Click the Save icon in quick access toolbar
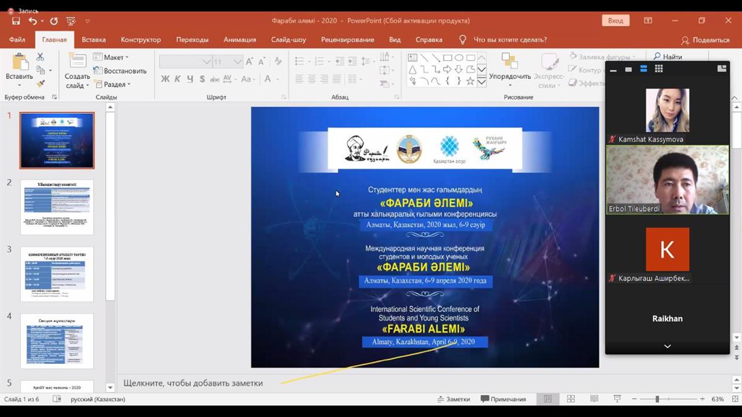 click(x=16, y=21)
